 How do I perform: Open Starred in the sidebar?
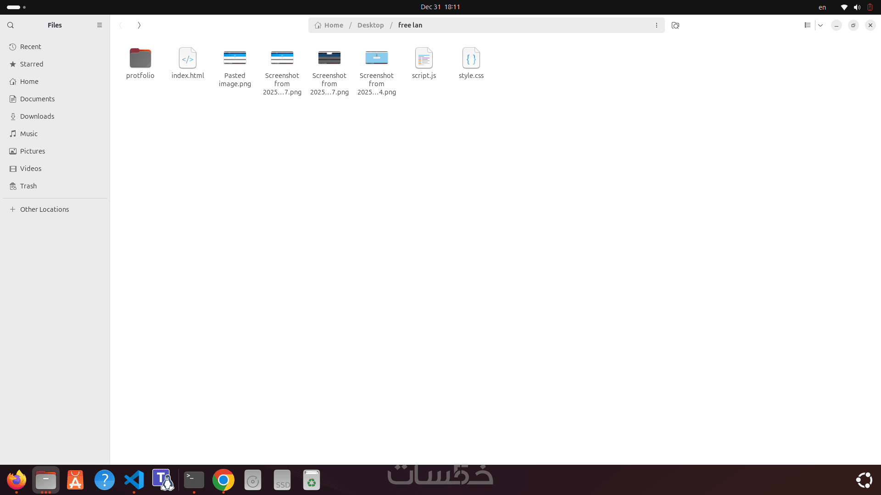32,64
